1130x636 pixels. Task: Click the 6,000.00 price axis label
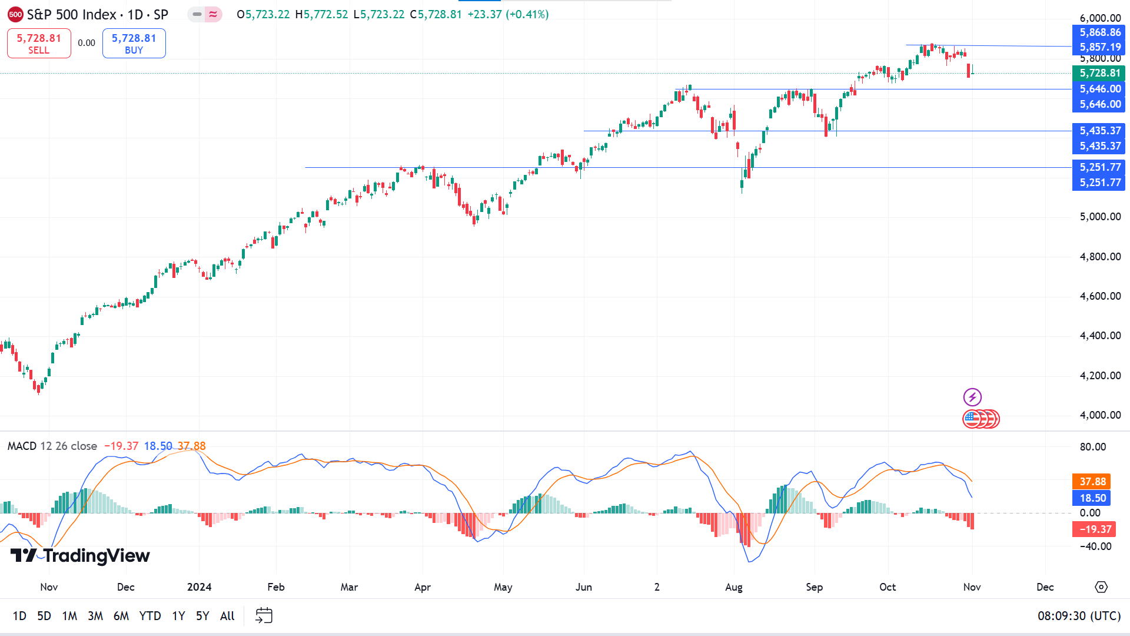tap(1100, 18)
